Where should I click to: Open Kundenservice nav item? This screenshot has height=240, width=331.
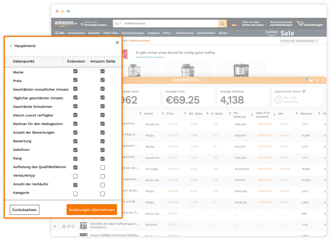point(185,33)
